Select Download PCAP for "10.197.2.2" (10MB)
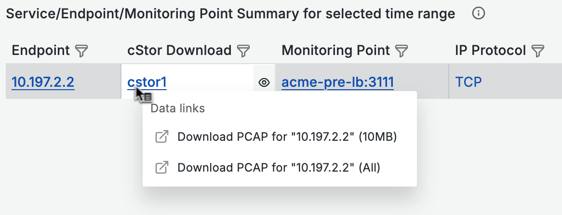Screen dimensions: 562x215 pyautogui.click(x=287, y=137)
